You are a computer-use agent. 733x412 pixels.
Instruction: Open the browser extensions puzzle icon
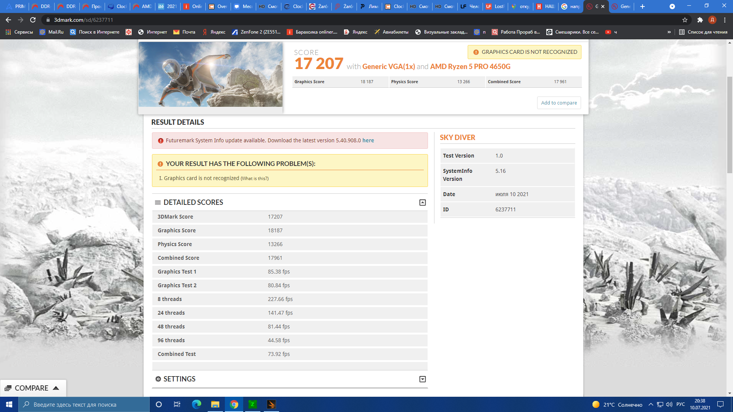[700, 20]
